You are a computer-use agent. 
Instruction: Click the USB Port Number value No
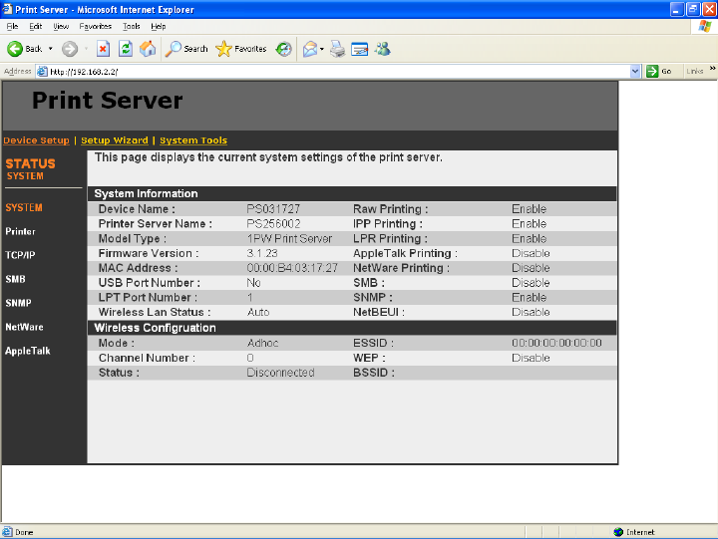(253, 283)
